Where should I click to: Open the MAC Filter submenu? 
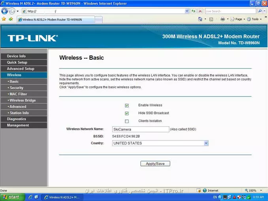[24, 94]
